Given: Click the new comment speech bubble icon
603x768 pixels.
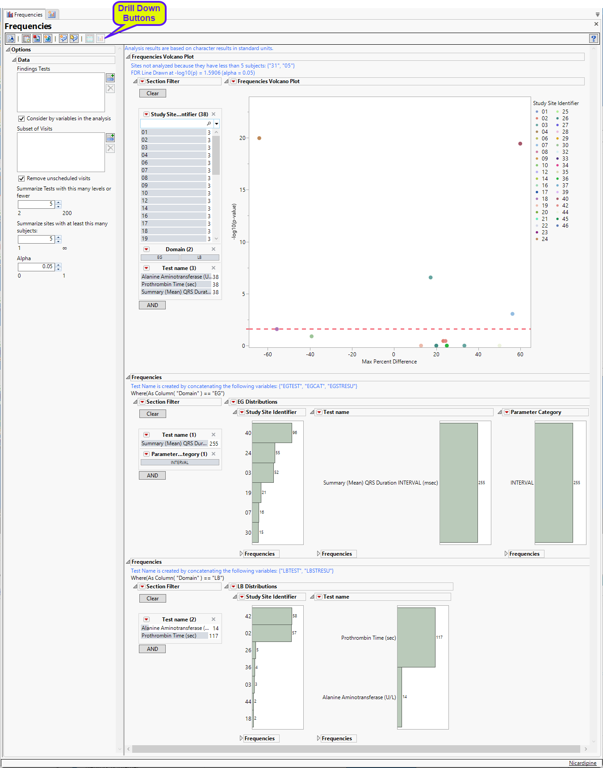Looking at the screenshot, I should [63, 39].
